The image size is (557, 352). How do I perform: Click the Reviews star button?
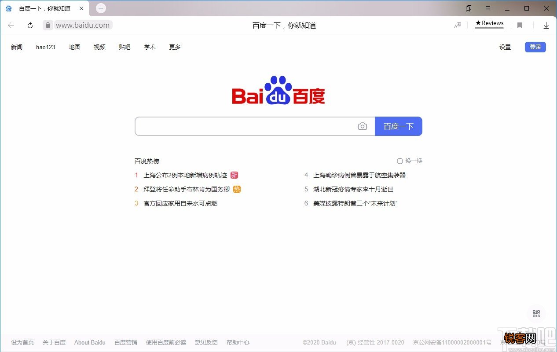[489, 23]
